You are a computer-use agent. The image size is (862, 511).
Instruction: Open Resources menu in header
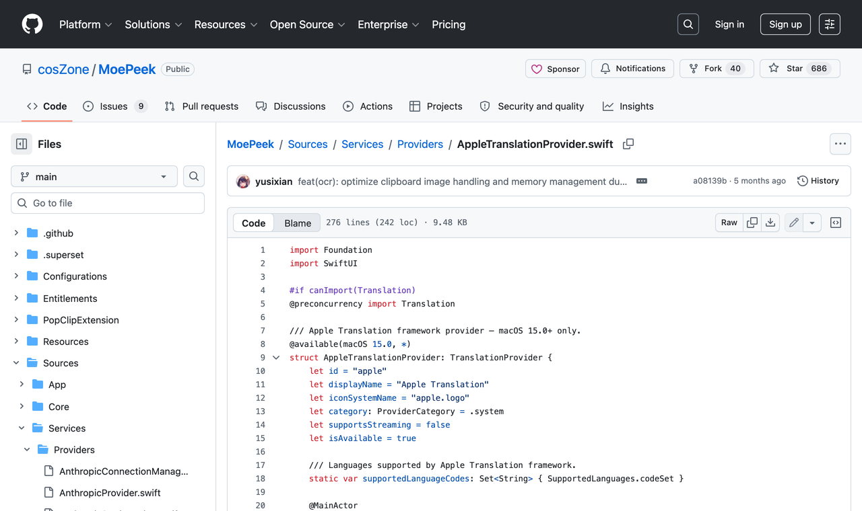click(x=226, y=24)
